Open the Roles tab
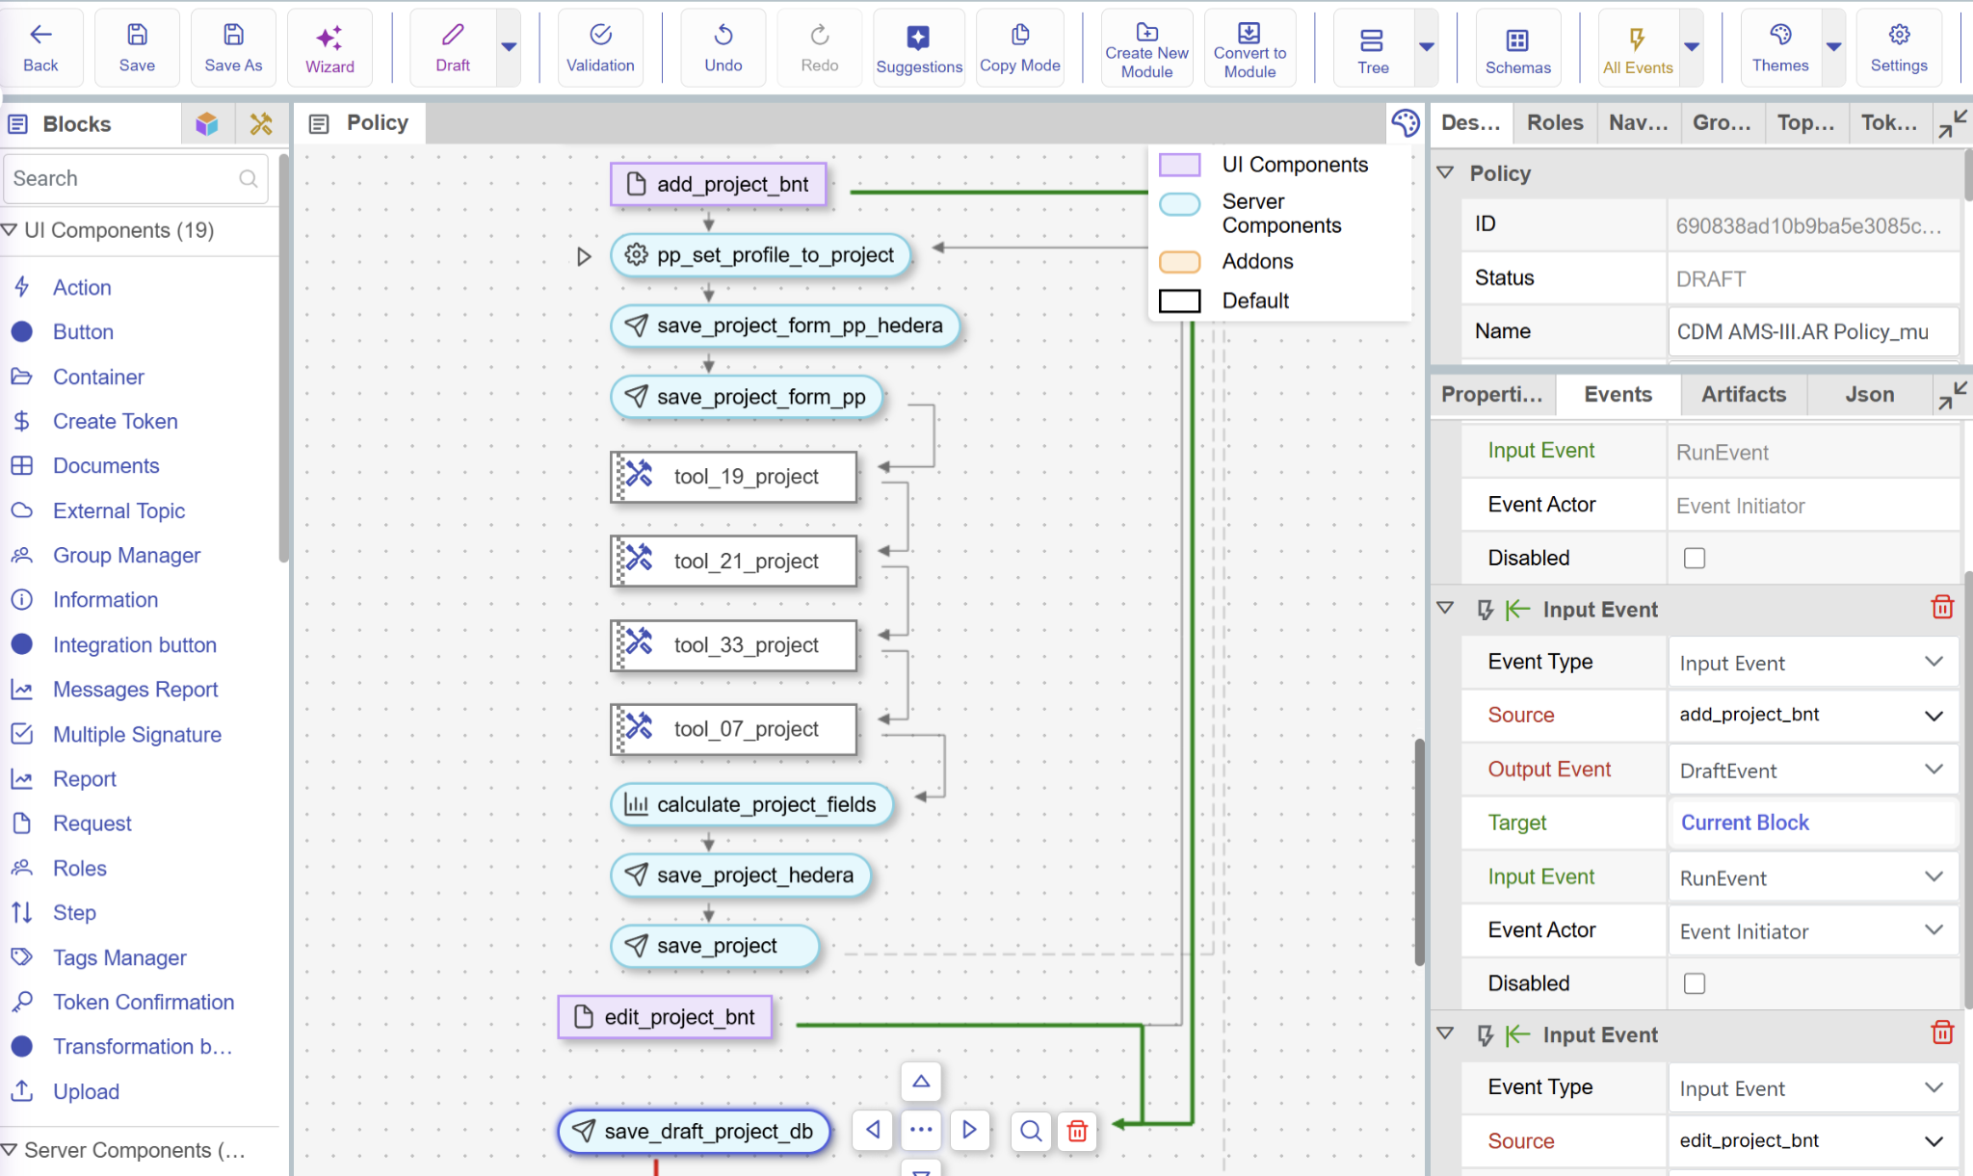 point(1554,123)
